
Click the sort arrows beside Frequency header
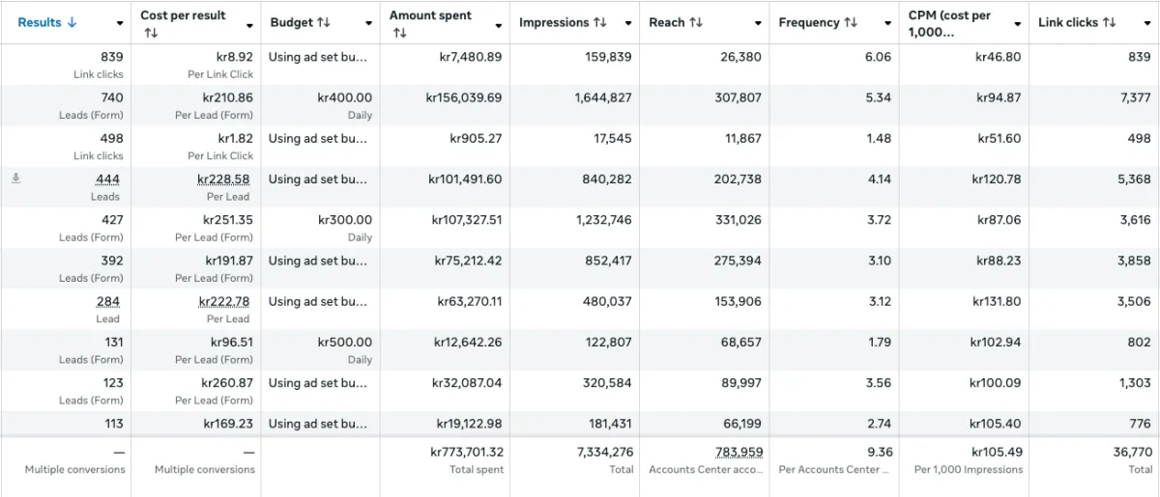click(x=851, y=22)
